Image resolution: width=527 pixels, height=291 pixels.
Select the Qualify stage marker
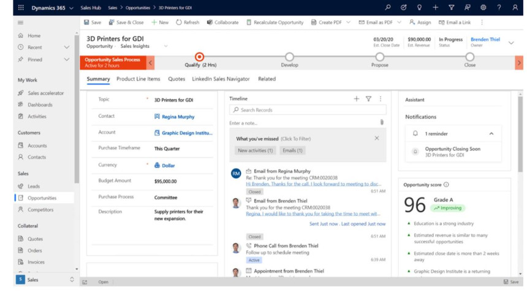coord(199,57)
